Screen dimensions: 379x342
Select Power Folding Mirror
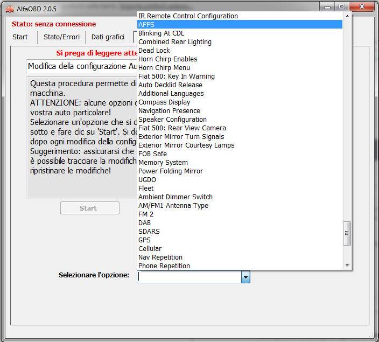click(x=240, y=171)
